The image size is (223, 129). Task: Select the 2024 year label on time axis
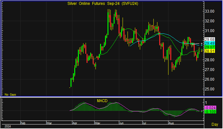[x=7, y=126]
